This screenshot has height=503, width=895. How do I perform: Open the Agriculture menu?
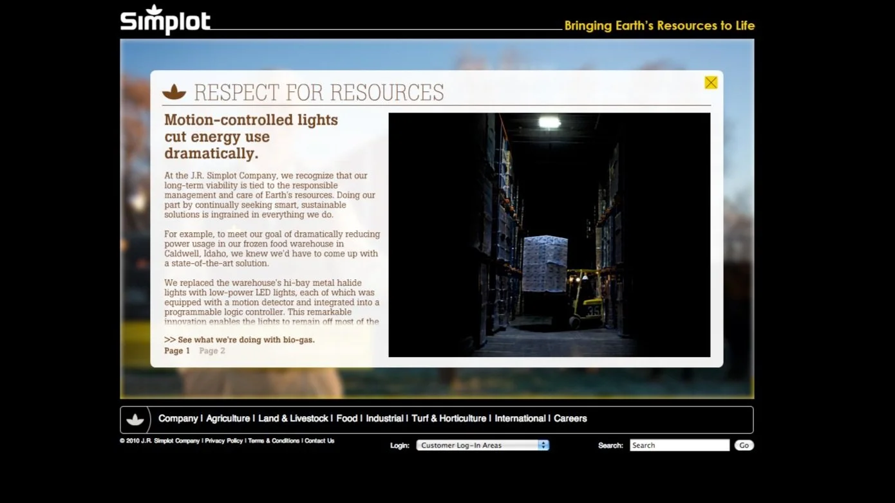tap(228, 418)
